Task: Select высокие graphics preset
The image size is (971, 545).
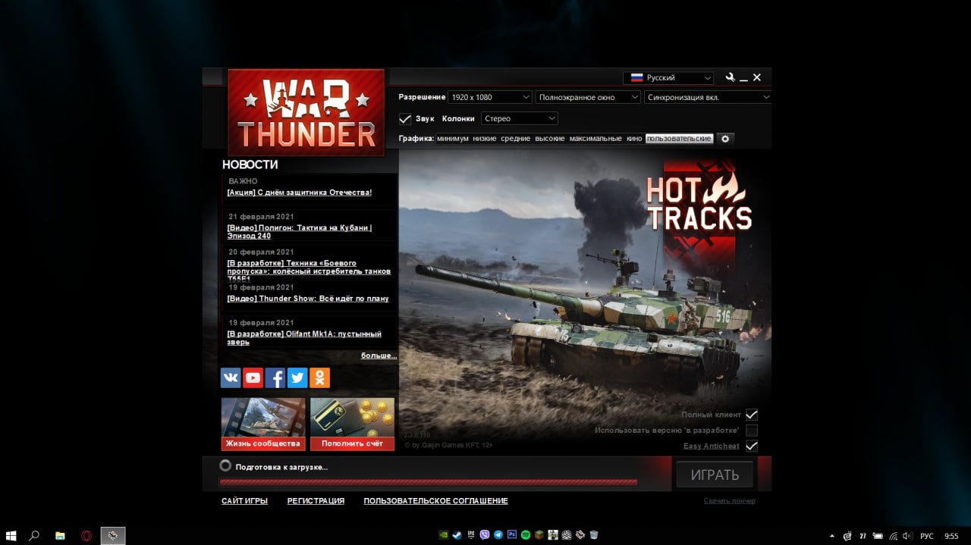Action: [550, 139]
